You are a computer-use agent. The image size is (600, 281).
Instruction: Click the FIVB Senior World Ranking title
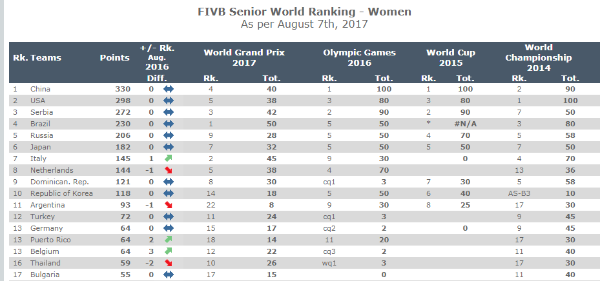click(x=304, y=12)
